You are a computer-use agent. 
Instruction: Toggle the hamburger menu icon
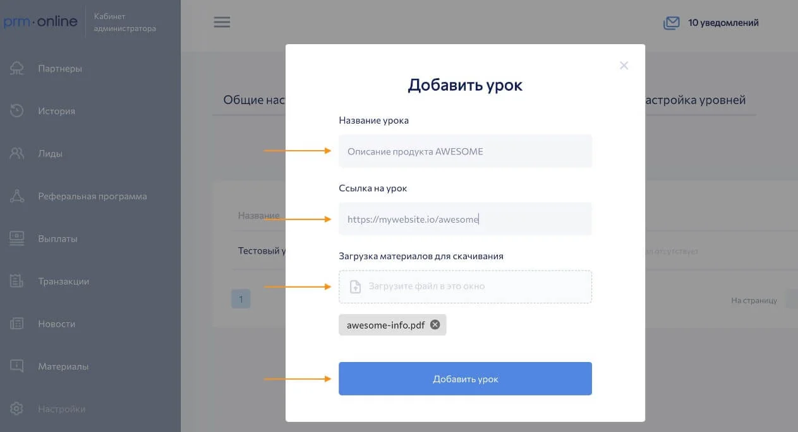point(222,22)
